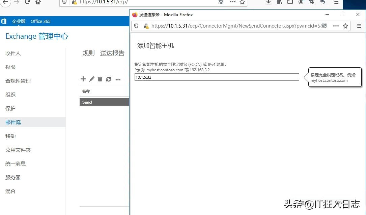The height and width of the screenshot is (215, 366).
Task: Click the bookmark star in popup window
Action: point(345,26)
